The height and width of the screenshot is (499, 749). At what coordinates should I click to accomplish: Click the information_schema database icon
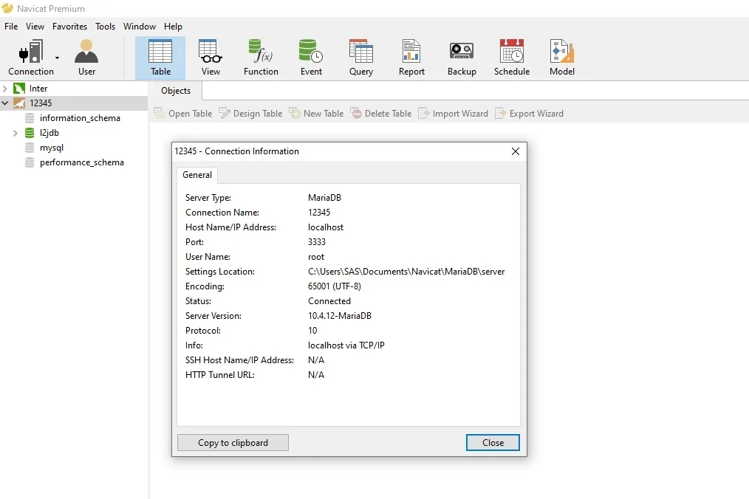tap(30, 118)
